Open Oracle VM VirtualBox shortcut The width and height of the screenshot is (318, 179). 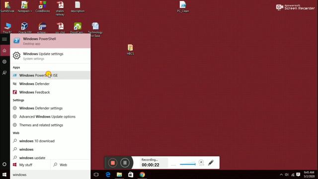tap(25, 28)
